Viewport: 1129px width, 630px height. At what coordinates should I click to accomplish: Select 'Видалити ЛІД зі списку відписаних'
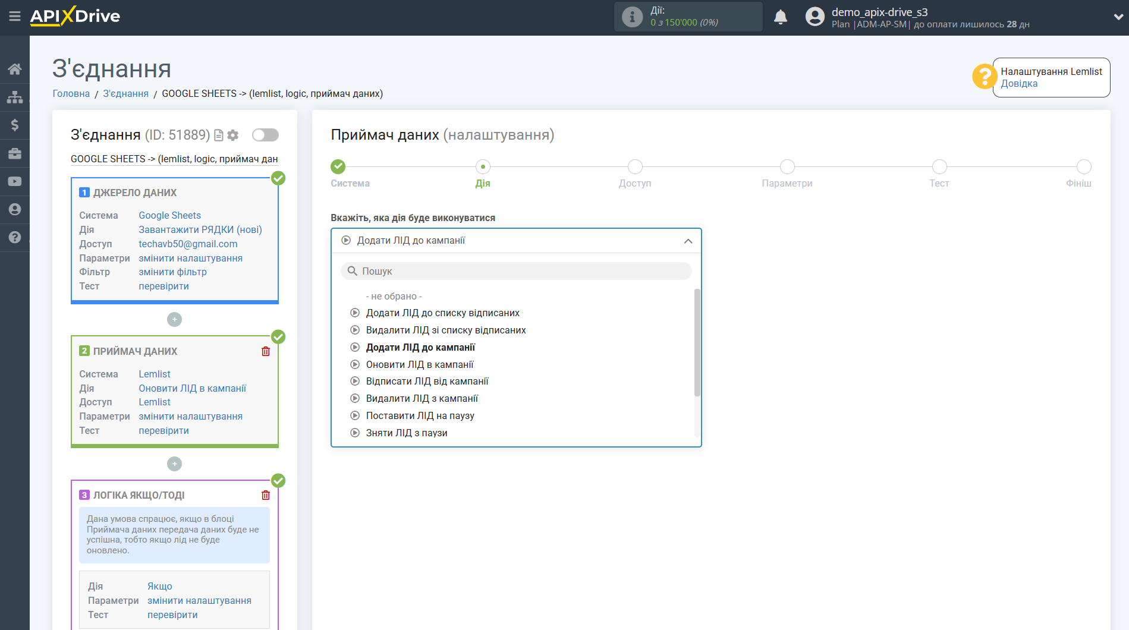[x=446, y=330]
